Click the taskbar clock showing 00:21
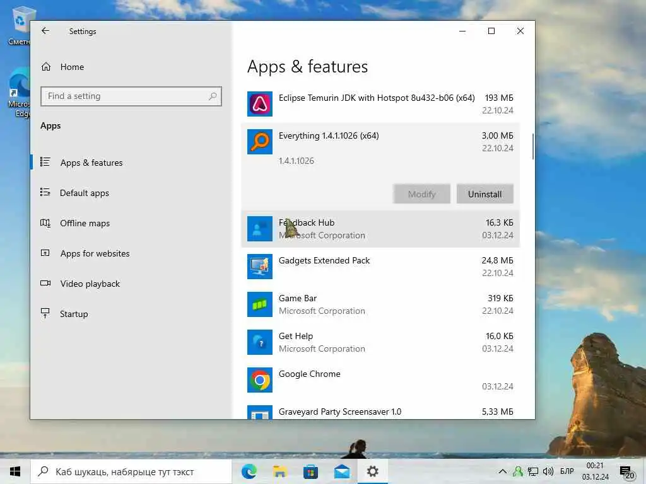The width and height of the screenshot is (646, 484). click(595, 471)
